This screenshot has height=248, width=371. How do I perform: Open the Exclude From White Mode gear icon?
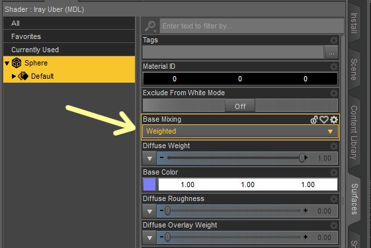click(x=334, y=93)
